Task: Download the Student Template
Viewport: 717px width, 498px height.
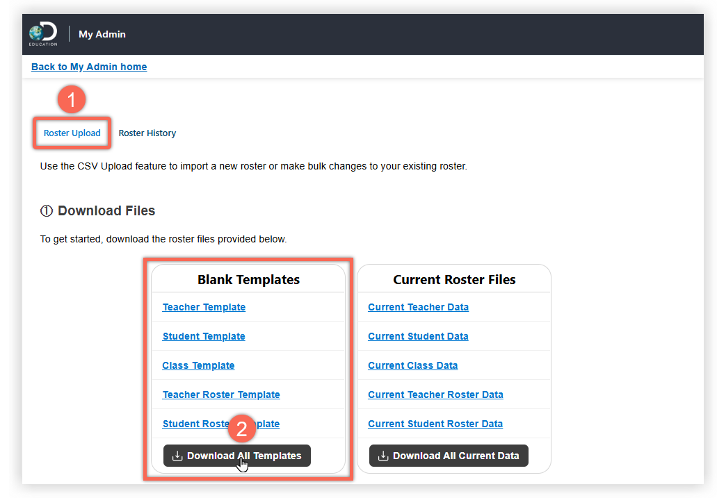Action: click(204, 336)
